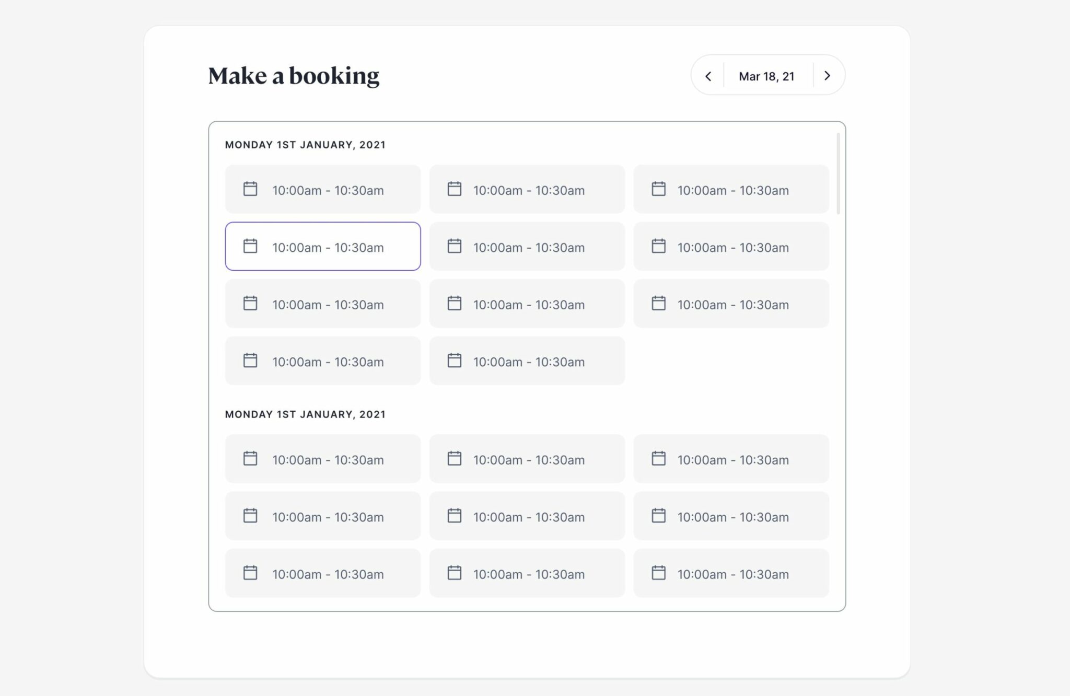
Task: Select the highlighted 10:00am - 10:30am slot
Action: (322, 246)
